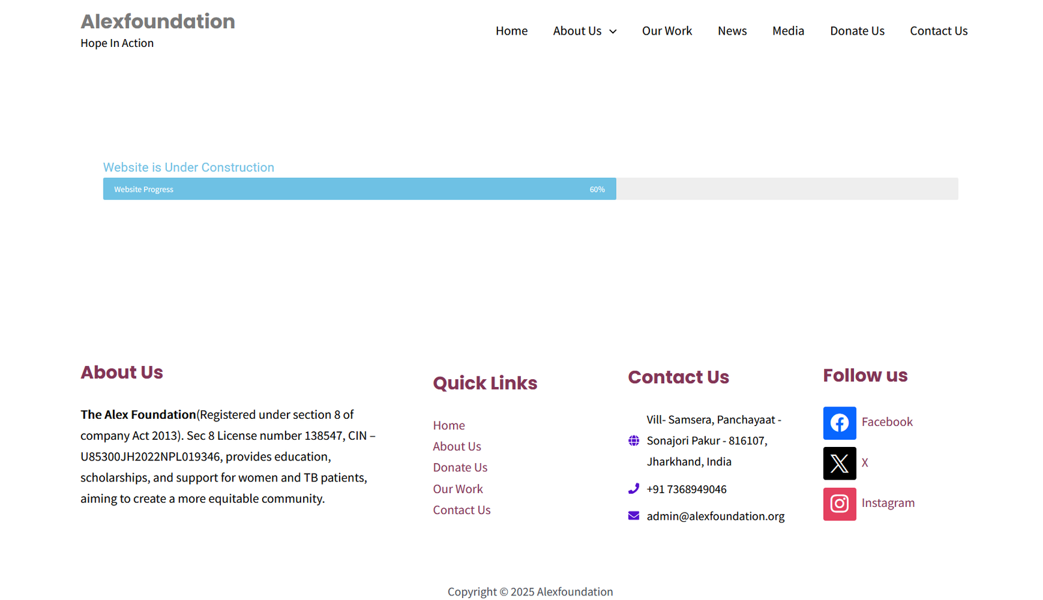Image resolution: width=1043 pixels, height=600 pixels.
Task: Click the envelope icon beside the email
Action: [x=633, y=515]
